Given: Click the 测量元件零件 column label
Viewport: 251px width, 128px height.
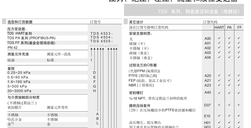Looking at the screenshot, I should [x=57, y=108].
